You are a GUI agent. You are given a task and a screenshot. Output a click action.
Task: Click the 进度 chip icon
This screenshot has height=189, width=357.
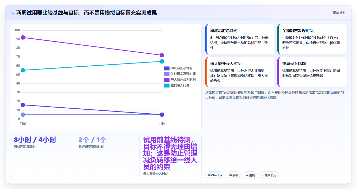click(247, 176)
